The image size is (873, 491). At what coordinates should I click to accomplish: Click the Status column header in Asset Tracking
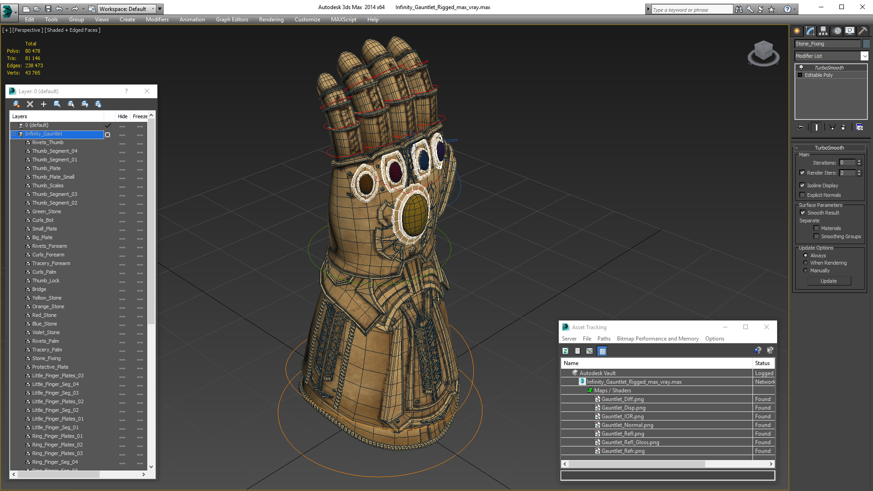[x=763, y=363]
